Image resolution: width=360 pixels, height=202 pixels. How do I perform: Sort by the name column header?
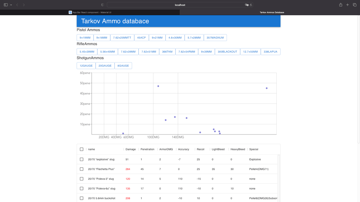click(92, 149)
